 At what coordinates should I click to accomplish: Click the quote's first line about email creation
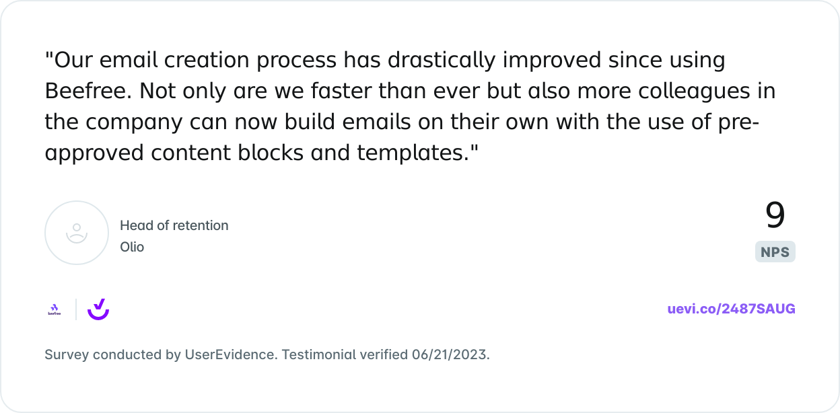pos(384,61)
